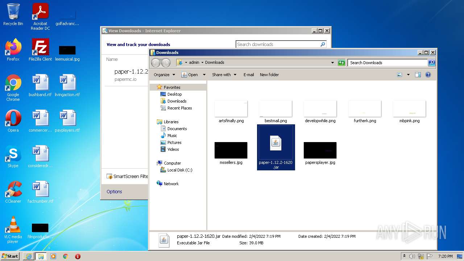This screenshot has height=261, width=464.
Task: Click E-mail in the Explorer toolbar
Action: (249, 75)
